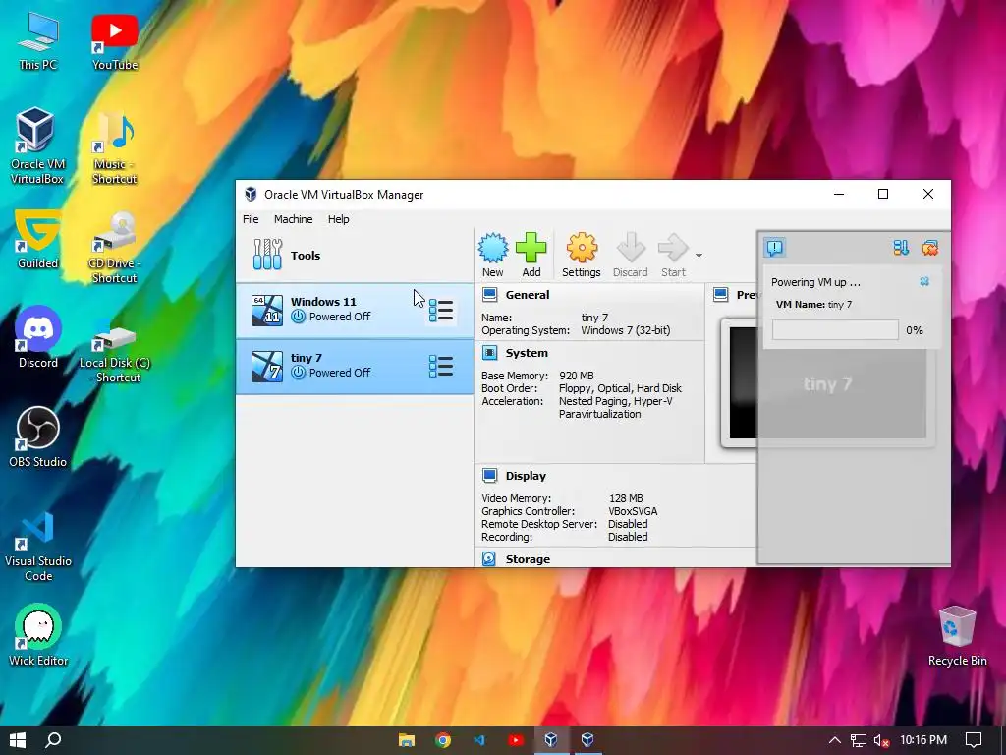Click the 128 MB video memory value
The width and height of the screenshot is (1006, 755).
[x=626, y=498]
